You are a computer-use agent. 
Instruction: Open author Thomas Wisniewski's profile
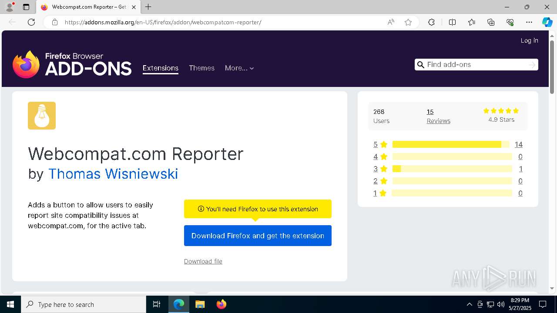click(113, 174)
